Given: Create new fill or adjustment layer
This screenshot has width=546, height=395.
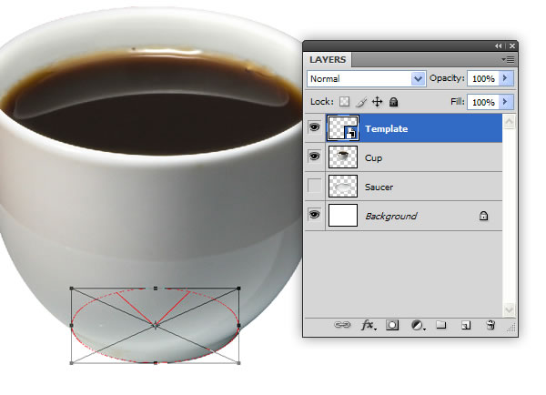Looking at the screenshot, I should pos(418,325).
